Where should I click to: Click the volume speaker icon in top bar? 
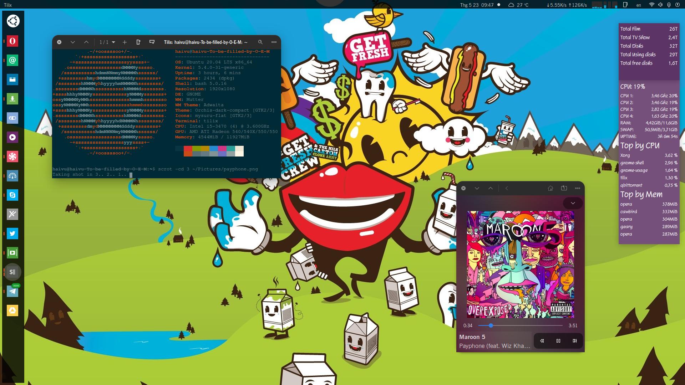(x=660, y=5)
